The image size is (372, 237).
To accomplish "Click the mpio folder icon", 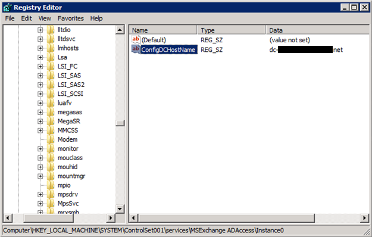I will click(51, 185).
